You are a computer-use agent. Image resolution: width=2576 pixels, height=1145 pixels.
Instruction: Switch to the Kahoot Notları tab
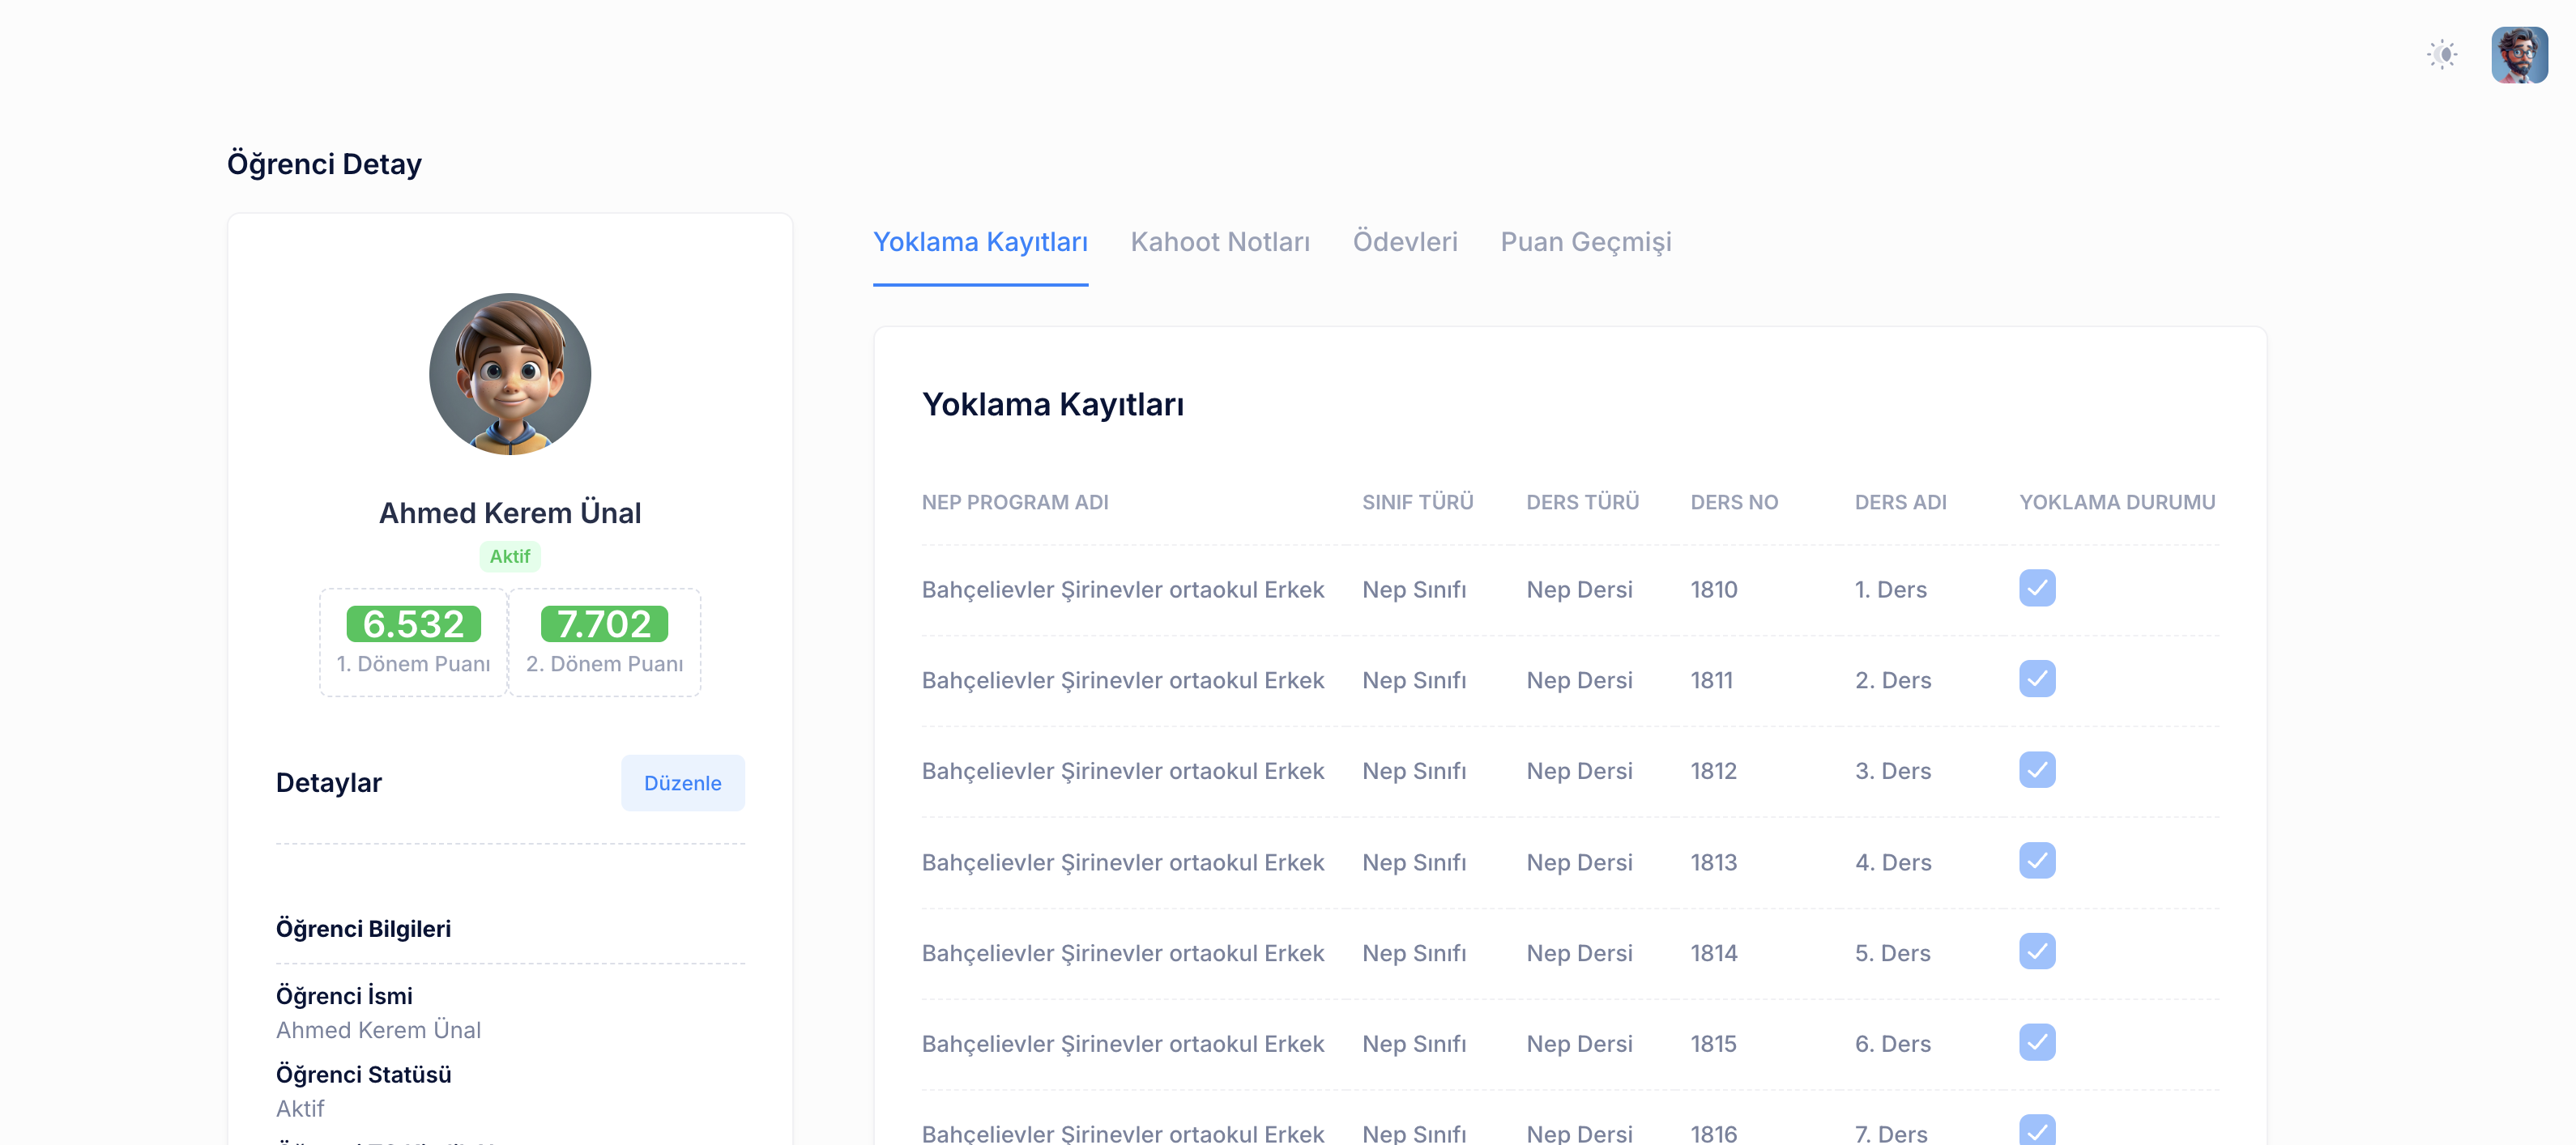tap(1219, 242)
